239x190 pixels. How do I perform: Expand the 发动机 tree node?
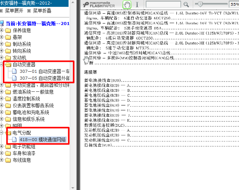pos(1,58)
